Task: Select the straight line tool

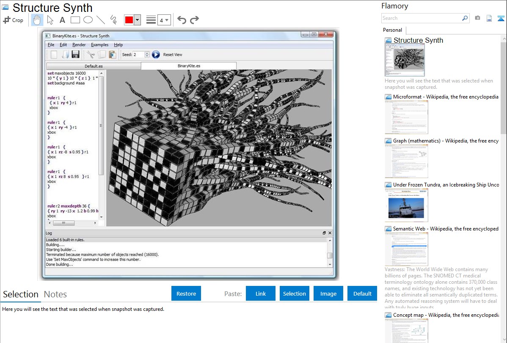Action: (x=101, y=20)
